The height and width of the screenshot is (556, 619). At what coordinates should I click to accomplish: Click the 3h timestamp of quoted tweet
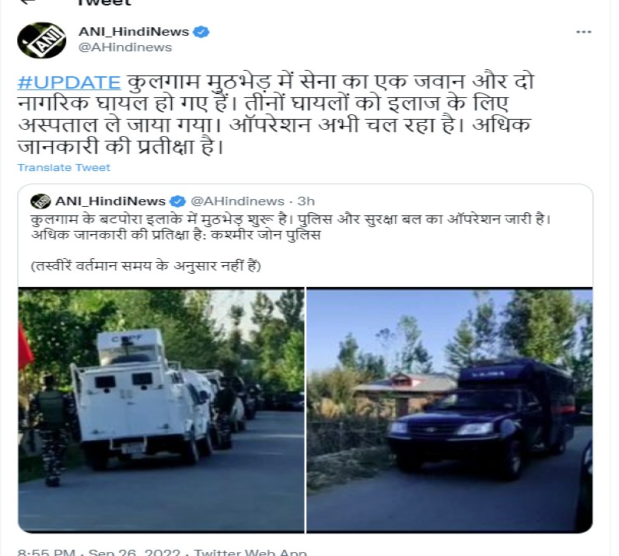(x=306, y=201)
